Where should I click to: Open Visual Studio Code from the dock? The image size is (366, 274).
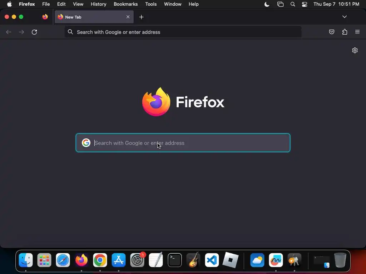(212, 260)
